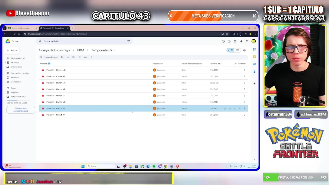This screenshot has height=185, width=329.
Task: Open a new browser tab
Action: [x=73, y=28]
